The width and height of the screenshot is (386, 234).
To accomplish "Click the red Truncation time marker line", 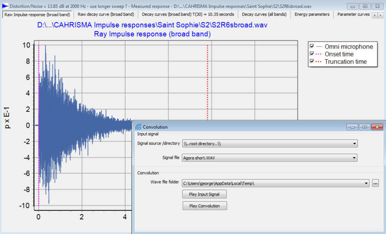I will [208, 82].
